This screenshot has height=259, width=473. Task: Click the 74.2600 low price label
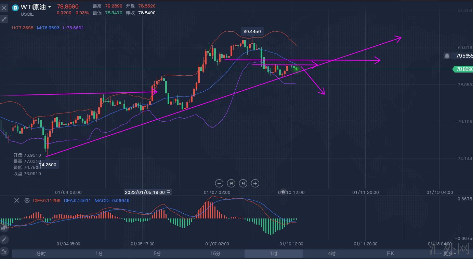coord(48,165)
